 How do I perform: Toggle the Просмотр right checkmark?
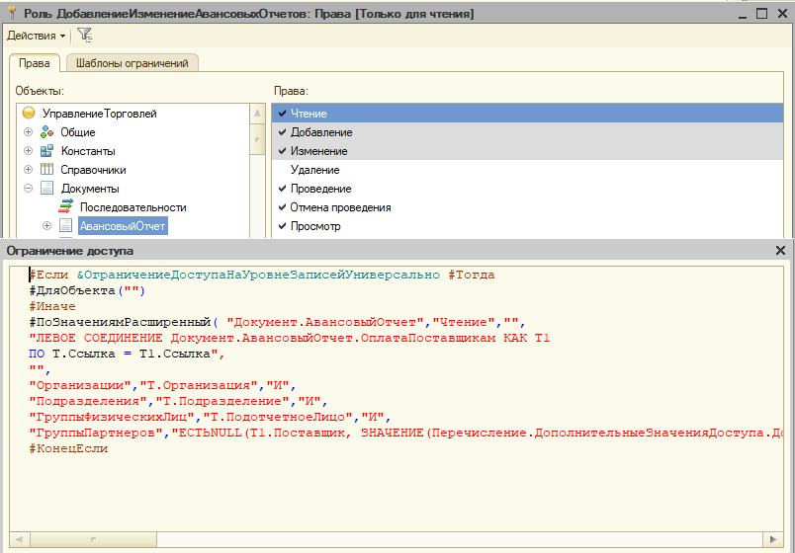(283, 226)
